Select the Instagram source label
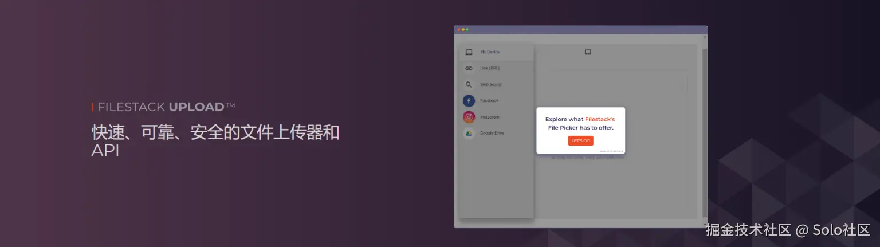Screen dimensions: 880x247 coord(490,117)
